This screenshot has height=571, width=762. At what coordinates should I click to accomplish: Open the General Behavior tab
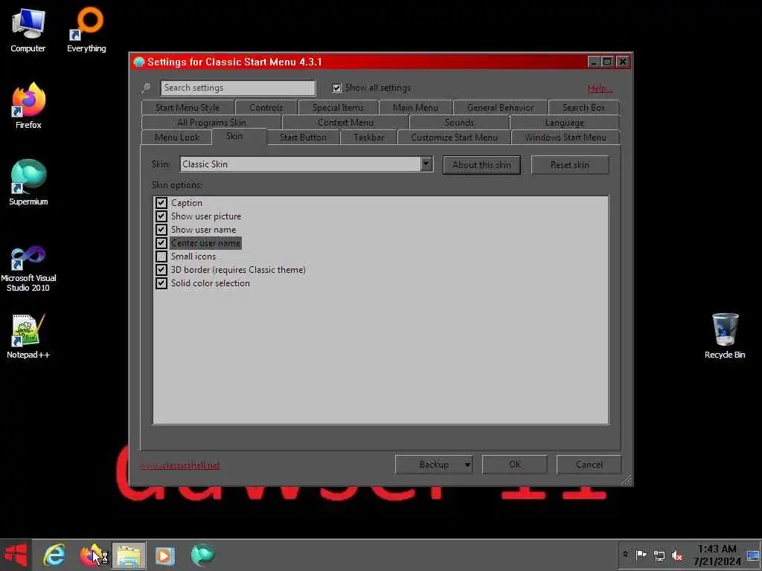(501, 107)
